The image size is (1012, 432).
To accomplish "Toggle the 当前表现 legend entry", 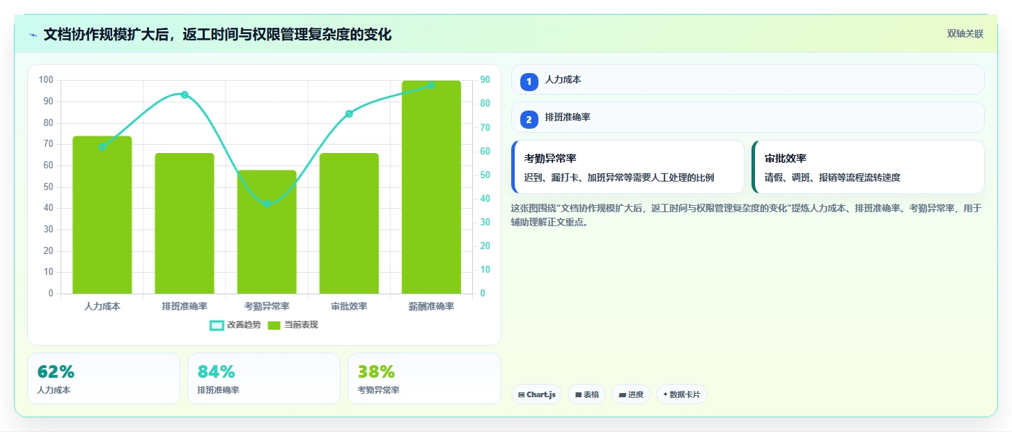I will 293,325.
